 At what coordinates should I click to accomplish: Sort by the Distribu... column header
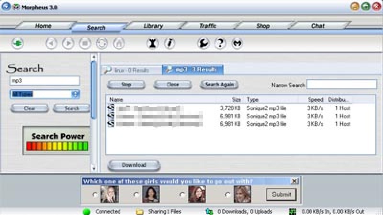(339, 100)
